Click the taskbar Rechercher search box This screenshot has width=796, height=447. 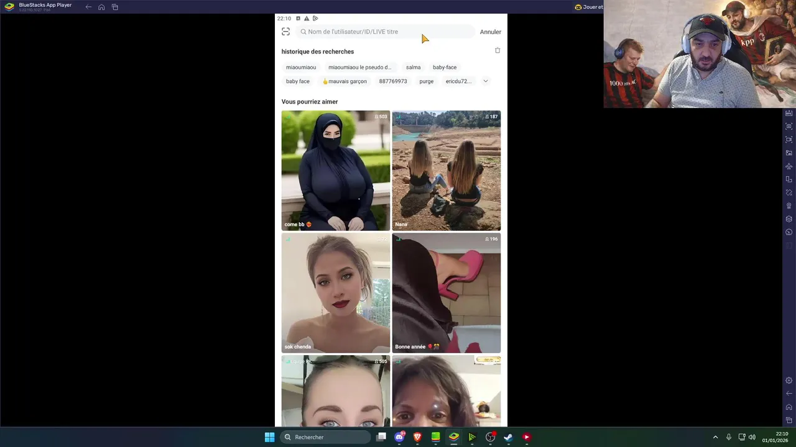pyautogui.click(x=325, y=437)
